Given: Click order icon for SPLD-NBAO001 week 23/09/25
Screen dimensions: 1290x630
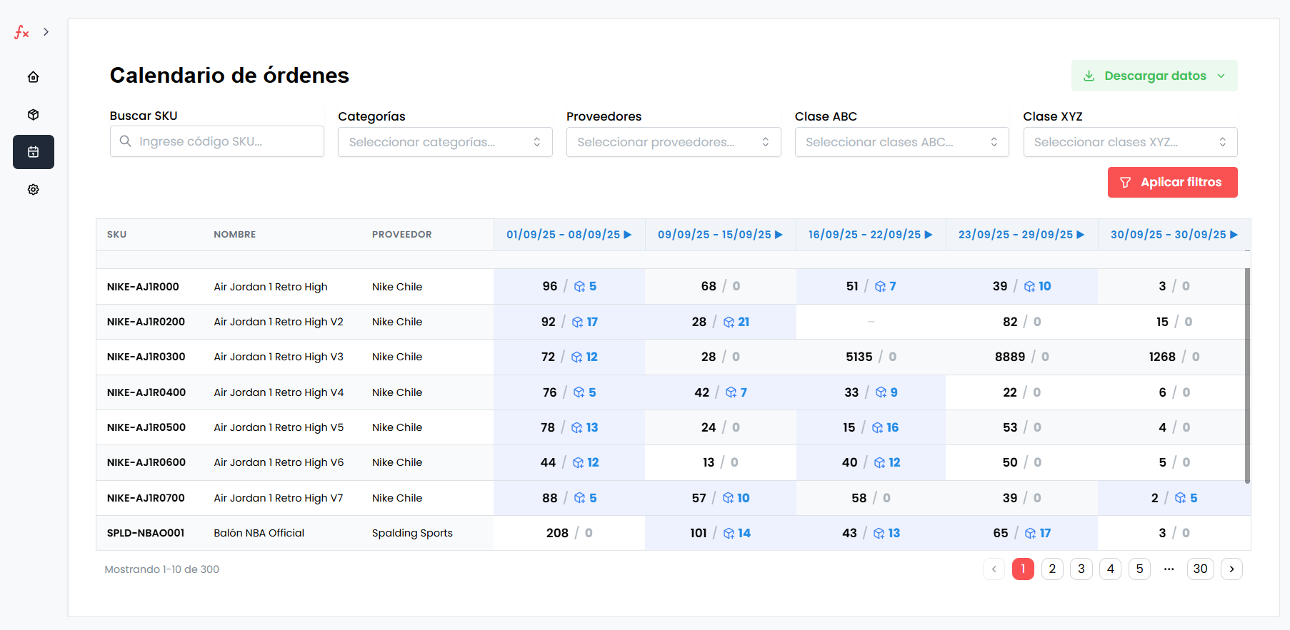Looking at the screenshot, I should coord(1030,534).
